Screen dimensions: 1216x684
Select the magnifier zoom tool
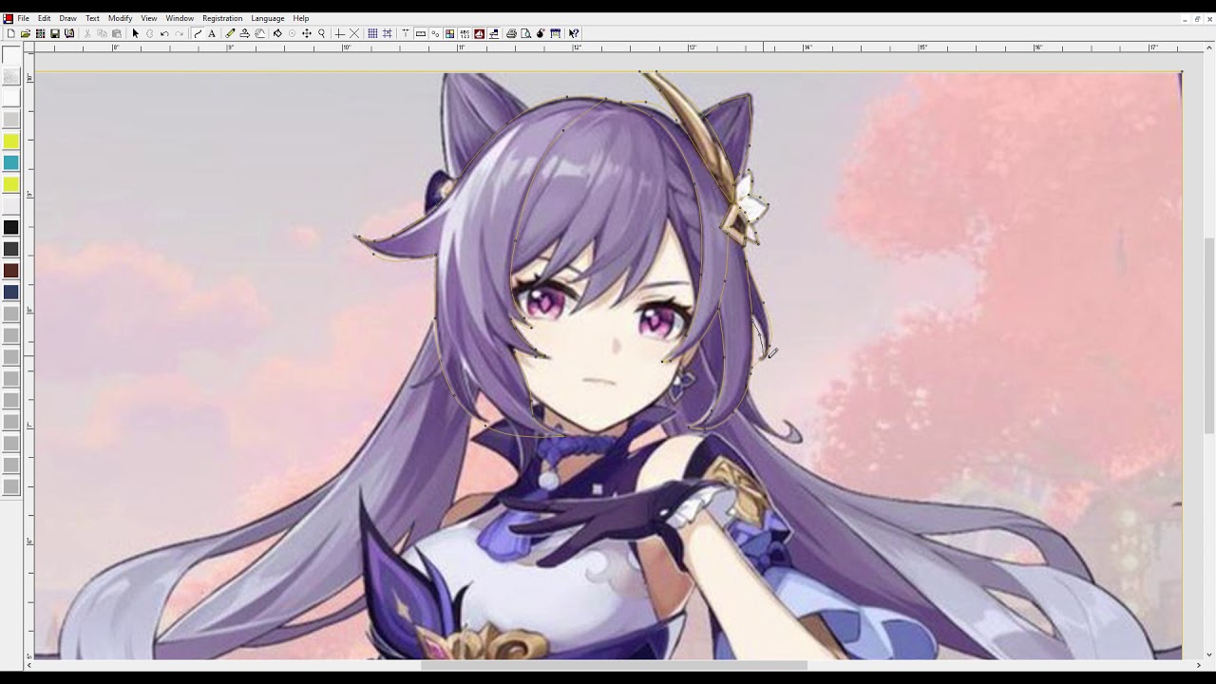pos(321,33)
